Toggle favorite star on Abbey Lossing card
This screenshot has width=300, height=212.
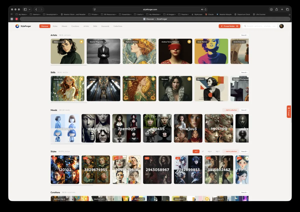(x=81, y=42)
